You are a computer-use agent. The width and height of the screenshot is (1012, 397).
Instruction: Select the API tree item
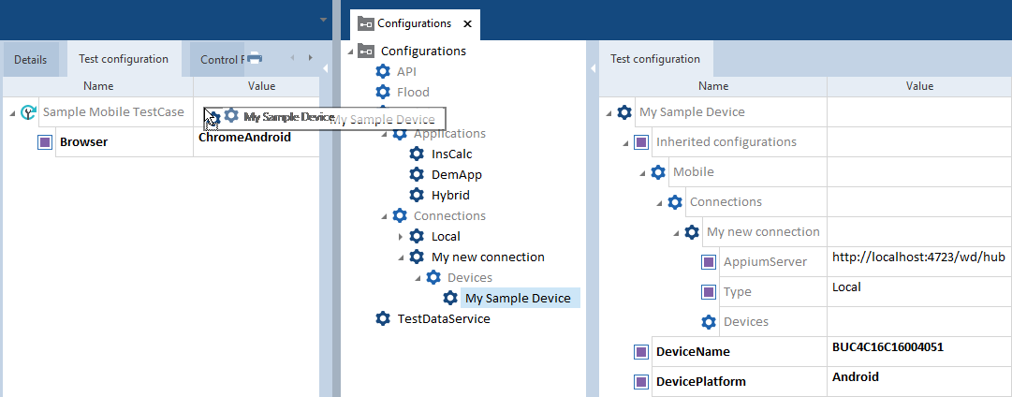(x=406, y=72)
